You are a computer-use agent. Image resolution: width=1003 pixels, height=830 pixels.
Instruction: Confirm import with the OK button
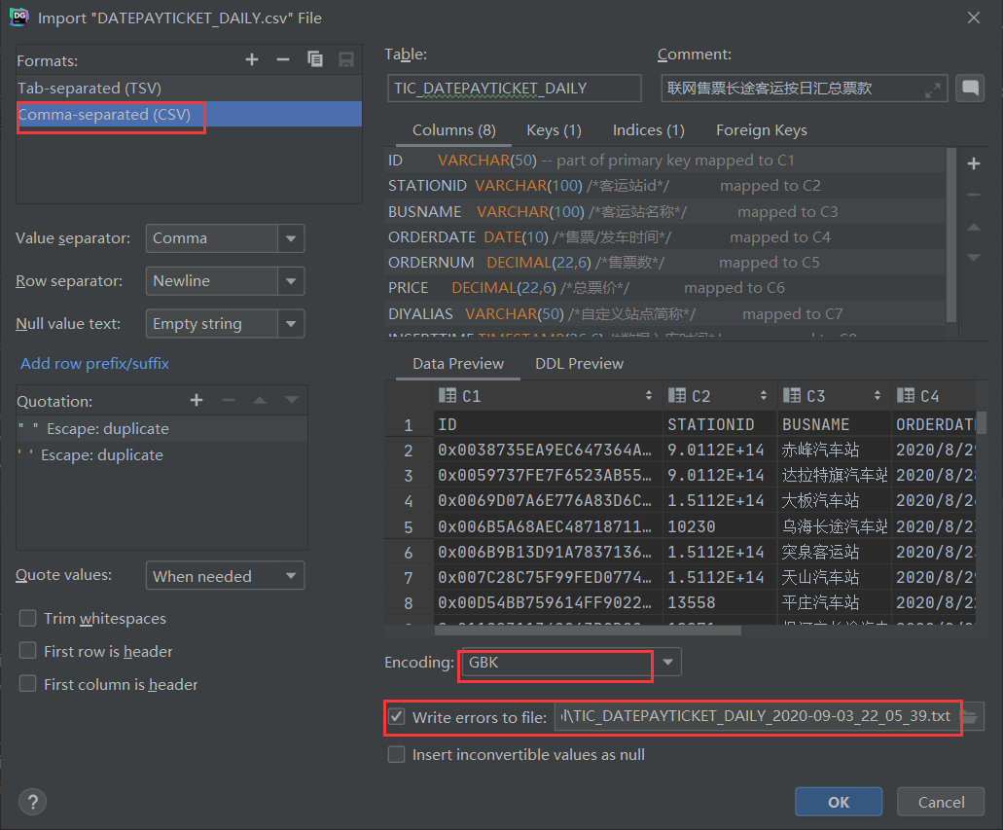coord(838,801)
